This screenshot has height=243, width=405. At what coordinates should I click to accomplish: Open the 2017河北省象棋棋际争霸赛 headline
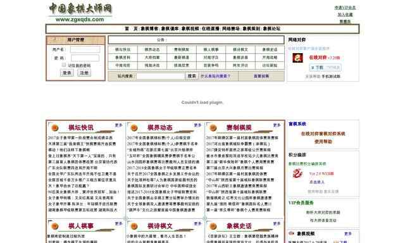[238, 144]
